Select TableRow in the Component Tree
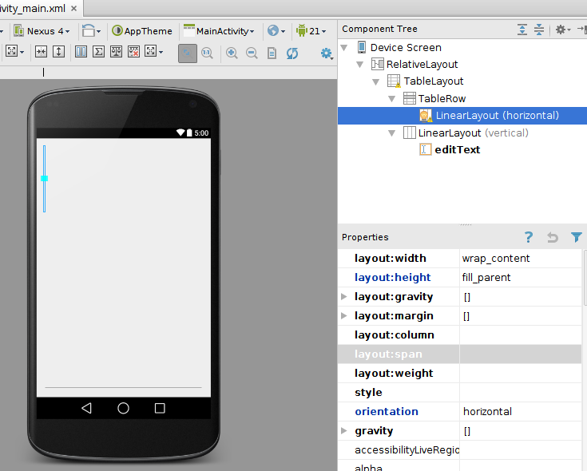This screenshot has width=587, height=471. (x=442, y=99)
